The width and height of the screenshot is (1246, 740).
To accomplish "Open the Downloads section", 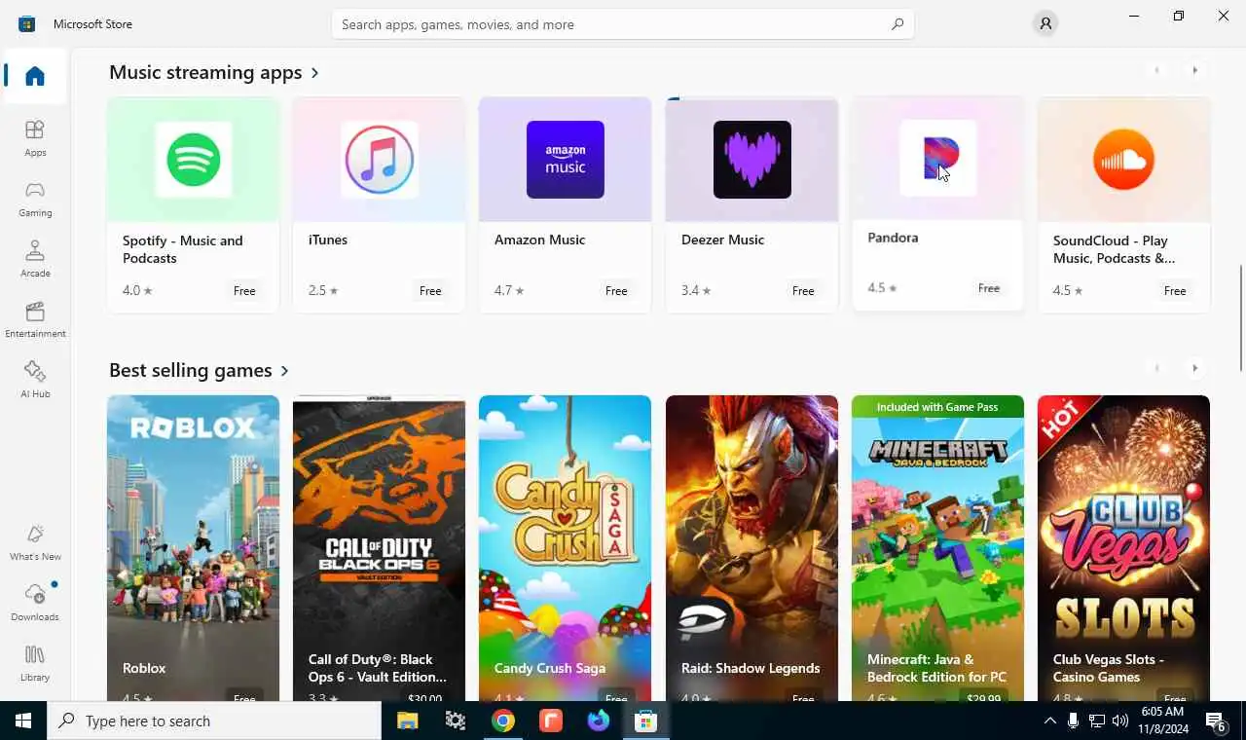I will point(35,603).
